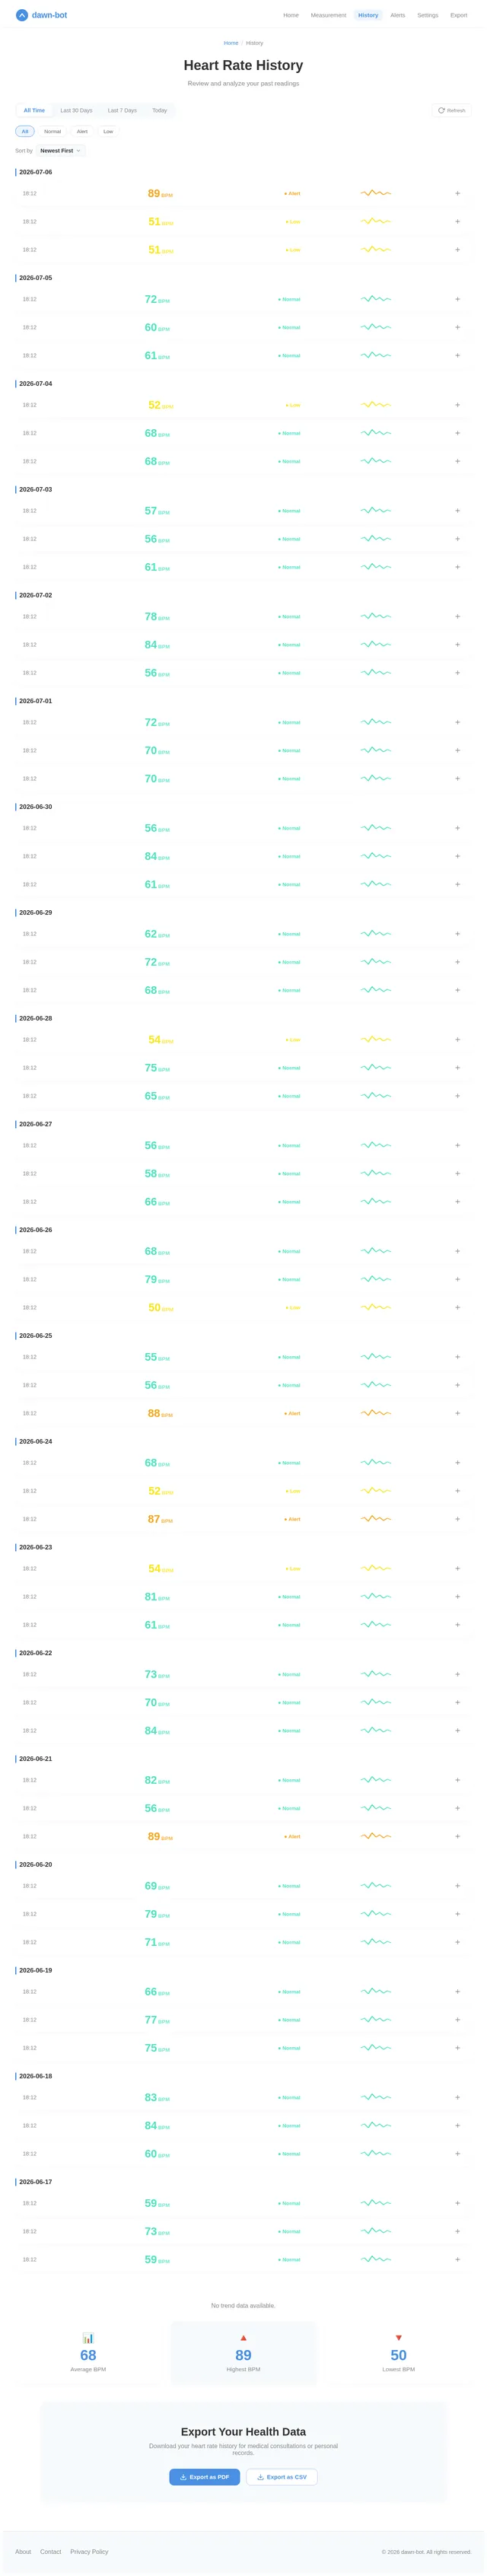
Task: Switch to the Last 7 Days tab
Action: pos(122,110)
